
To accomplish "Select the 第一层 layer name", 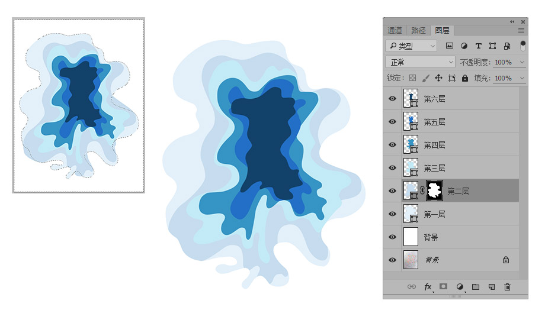I will click(x=434, y=214).
